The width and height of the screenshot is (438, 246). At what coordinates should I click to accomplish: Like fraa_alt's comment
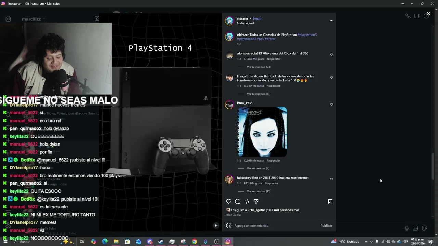331,78
